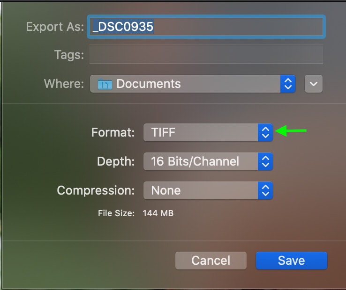This screenshot has width=346, height=290.
Task: Open the Where location dropdown for Documents
Action: (x=193, y=84)
